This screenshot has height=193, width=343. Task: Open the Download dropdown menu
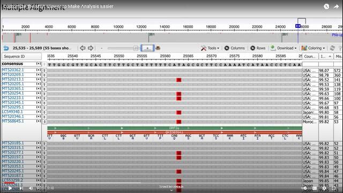coord(284,48)
